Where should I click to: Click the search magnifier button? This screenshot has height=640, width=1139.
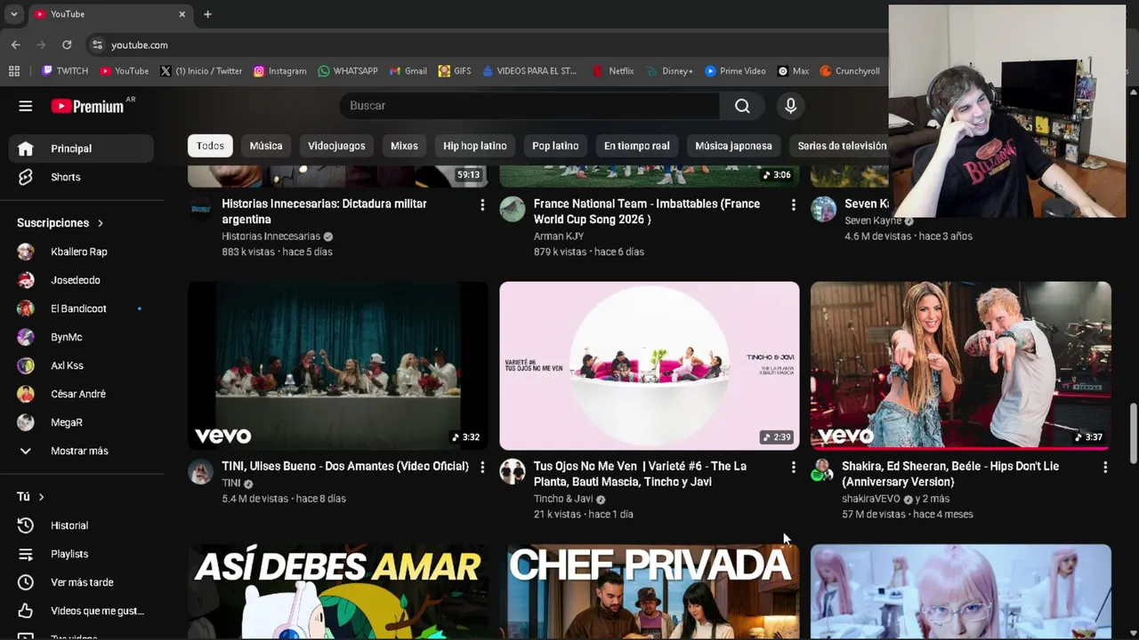pyautogui.click(x=742, y=106)
